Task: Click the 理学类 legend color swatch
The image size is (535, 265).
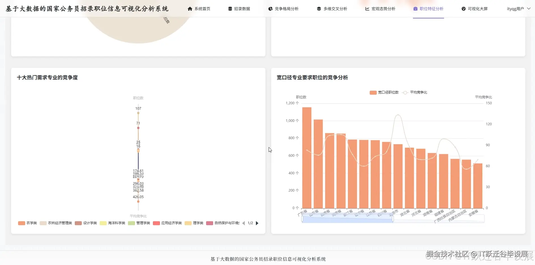Action: click(x=188, y=223)
